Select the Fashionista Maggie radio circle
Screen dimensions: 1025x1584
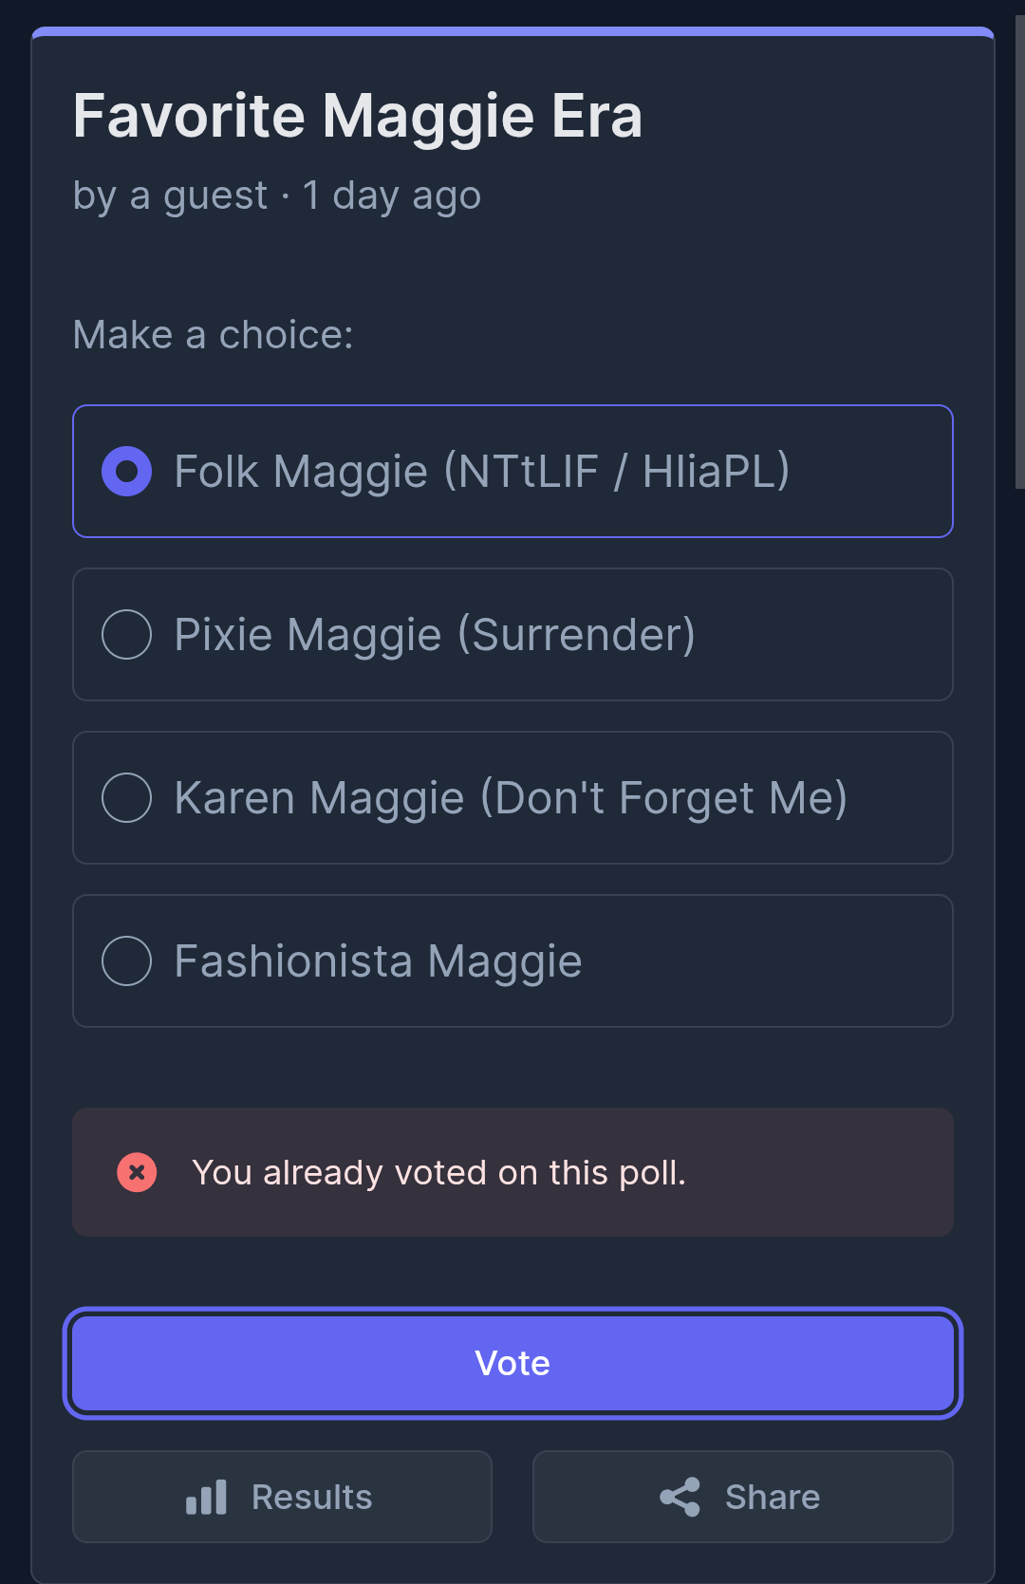[126, 961]
